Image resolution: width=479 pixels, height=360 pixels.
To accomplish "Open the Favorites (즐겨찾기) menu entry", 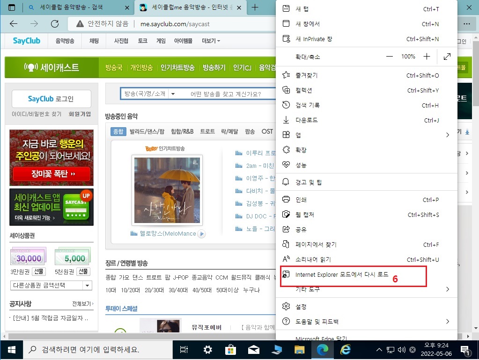I will 366,75.
